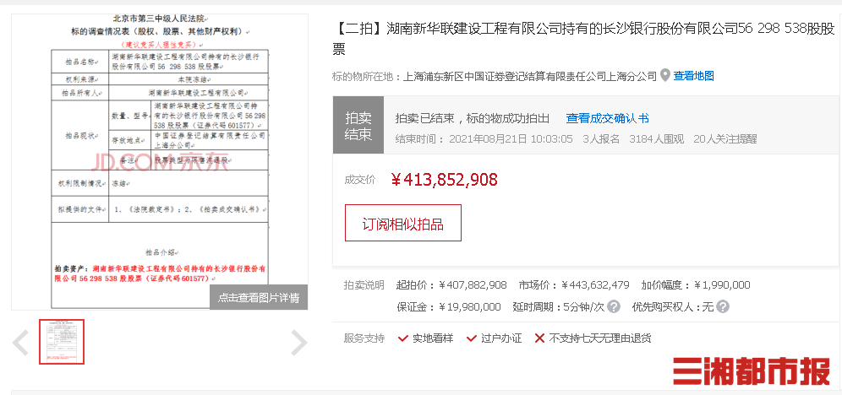Screen dimensions: 842x395
Task: Click the help icon next to 延时周期
Action: [614, 307]
